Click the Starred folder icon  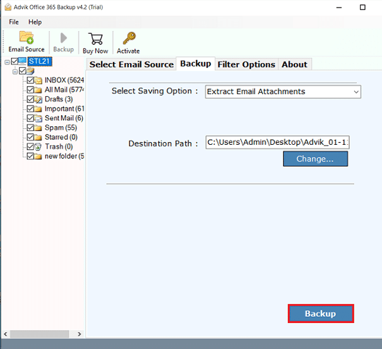(x=38, y=137)
